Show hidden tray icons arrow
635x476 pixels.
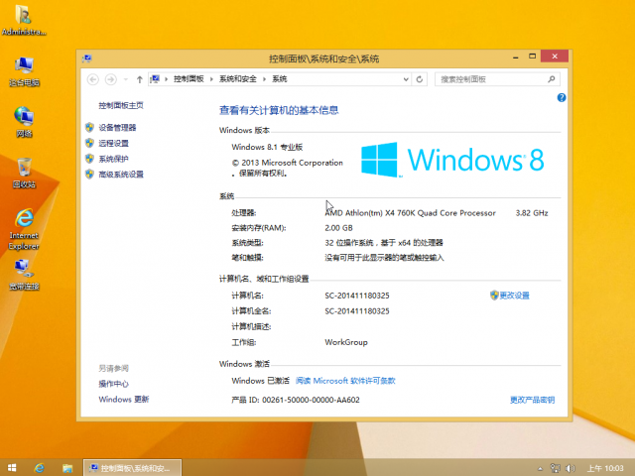tap(540, 469)
